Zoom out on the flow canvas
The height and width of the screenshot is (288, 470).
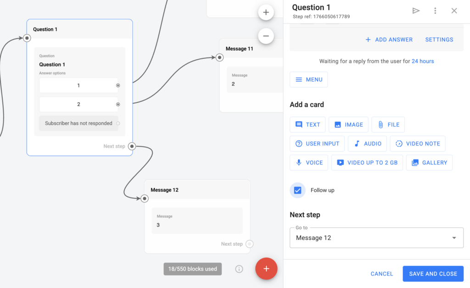point(266,36)
